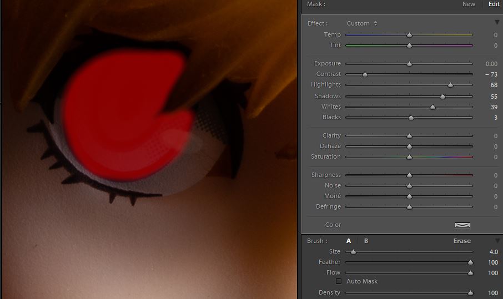Viewport: 503px width, 299px height.
Task: Collapse the Effect panel disclosure triangle
Action: coord(497,22)
